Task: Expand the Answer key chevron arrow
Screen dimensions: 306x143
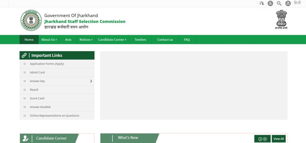Action: pos(91,81)
